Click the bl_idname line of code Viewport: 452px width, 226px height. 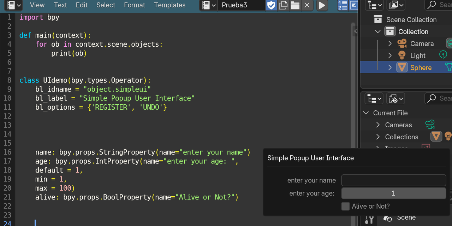pos(93,89)
